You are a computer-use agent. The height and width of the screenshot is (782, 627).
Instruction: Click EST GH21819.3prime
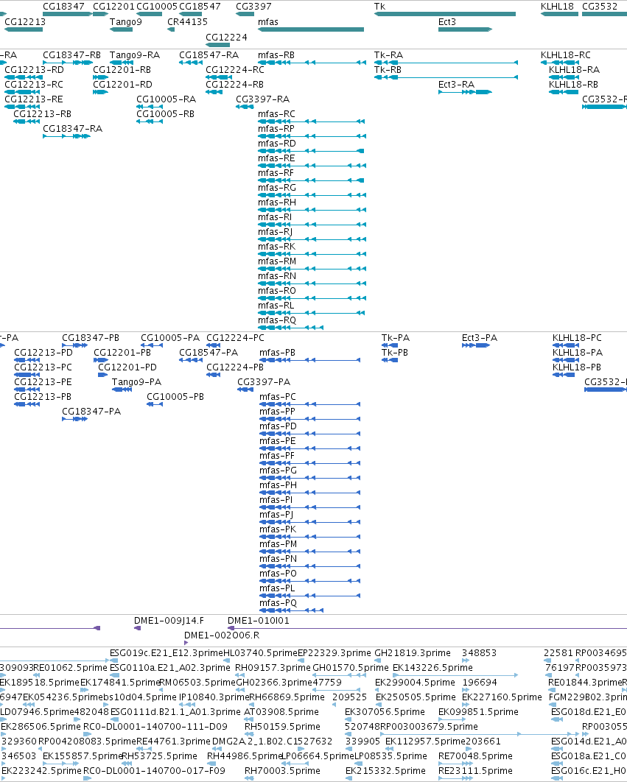[x=413, y=653]
